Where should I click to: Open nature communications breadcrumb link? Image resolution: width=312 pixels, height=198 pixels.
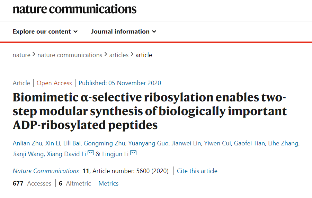click(70, 55)
